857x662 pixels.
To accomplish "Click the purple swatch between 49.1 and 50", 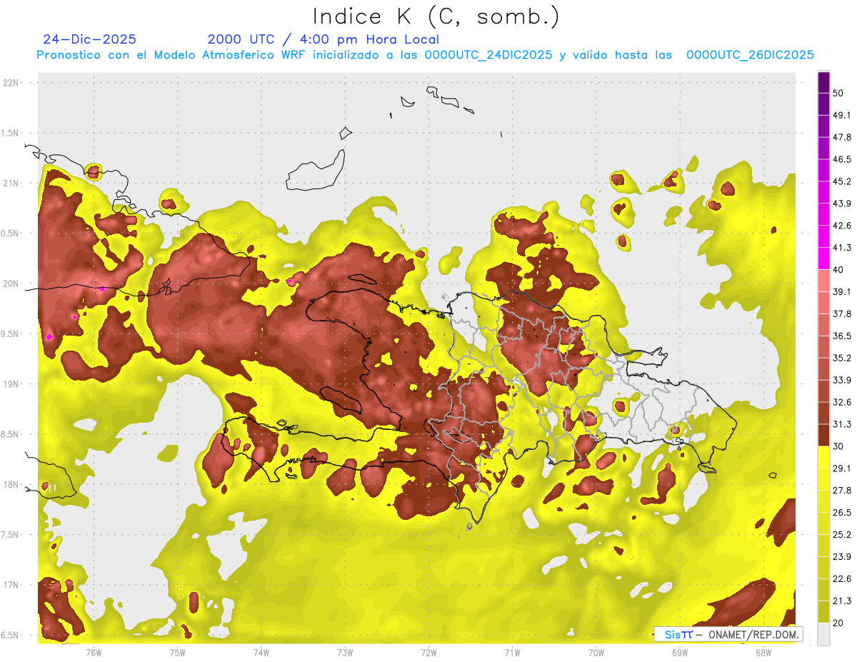I will click(823, 104).
